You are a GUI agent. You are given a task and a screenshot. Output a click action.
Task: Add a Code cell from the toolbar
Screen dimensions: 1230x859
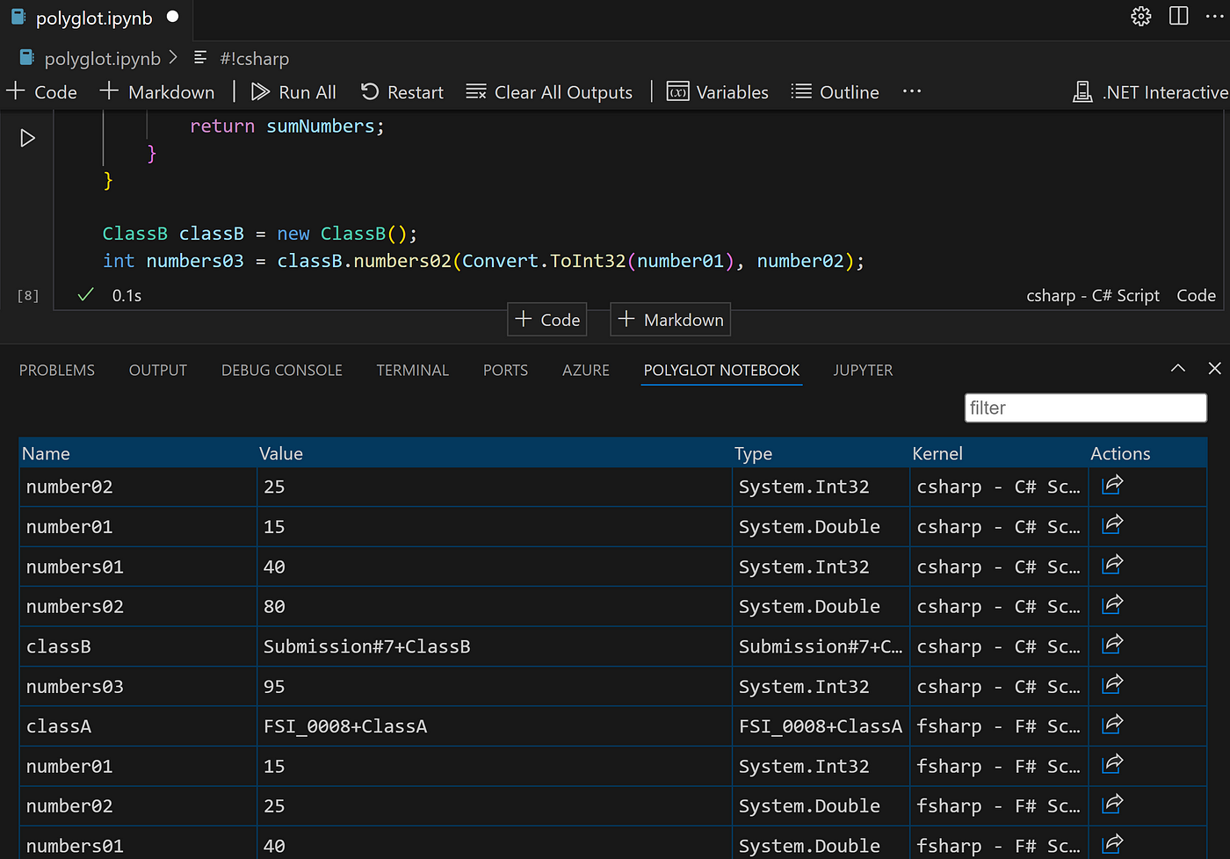[42, 92]
